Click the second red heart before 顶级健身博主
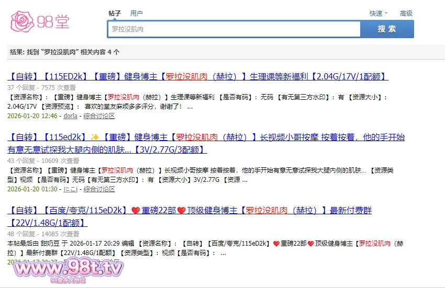Image resolution: width=445 pixels, height=288 pixels. 181,211
